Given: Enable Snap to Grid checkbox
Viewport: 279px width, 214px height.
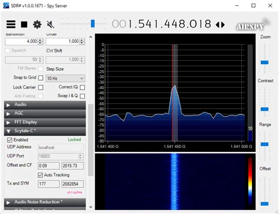Looking at the screenshot, I should tap(41, 78).
